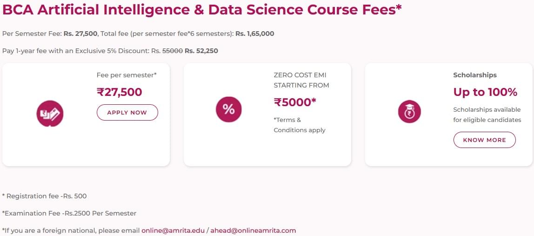Click the fee payment icon
Image resolution: width=534 pixels, height=236 pixels.
click(x=50, y=114)
